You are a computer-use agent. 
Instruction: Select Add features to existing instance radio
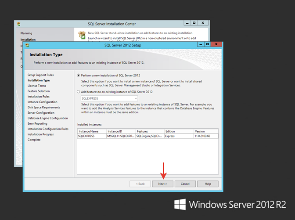pos(79,92)
